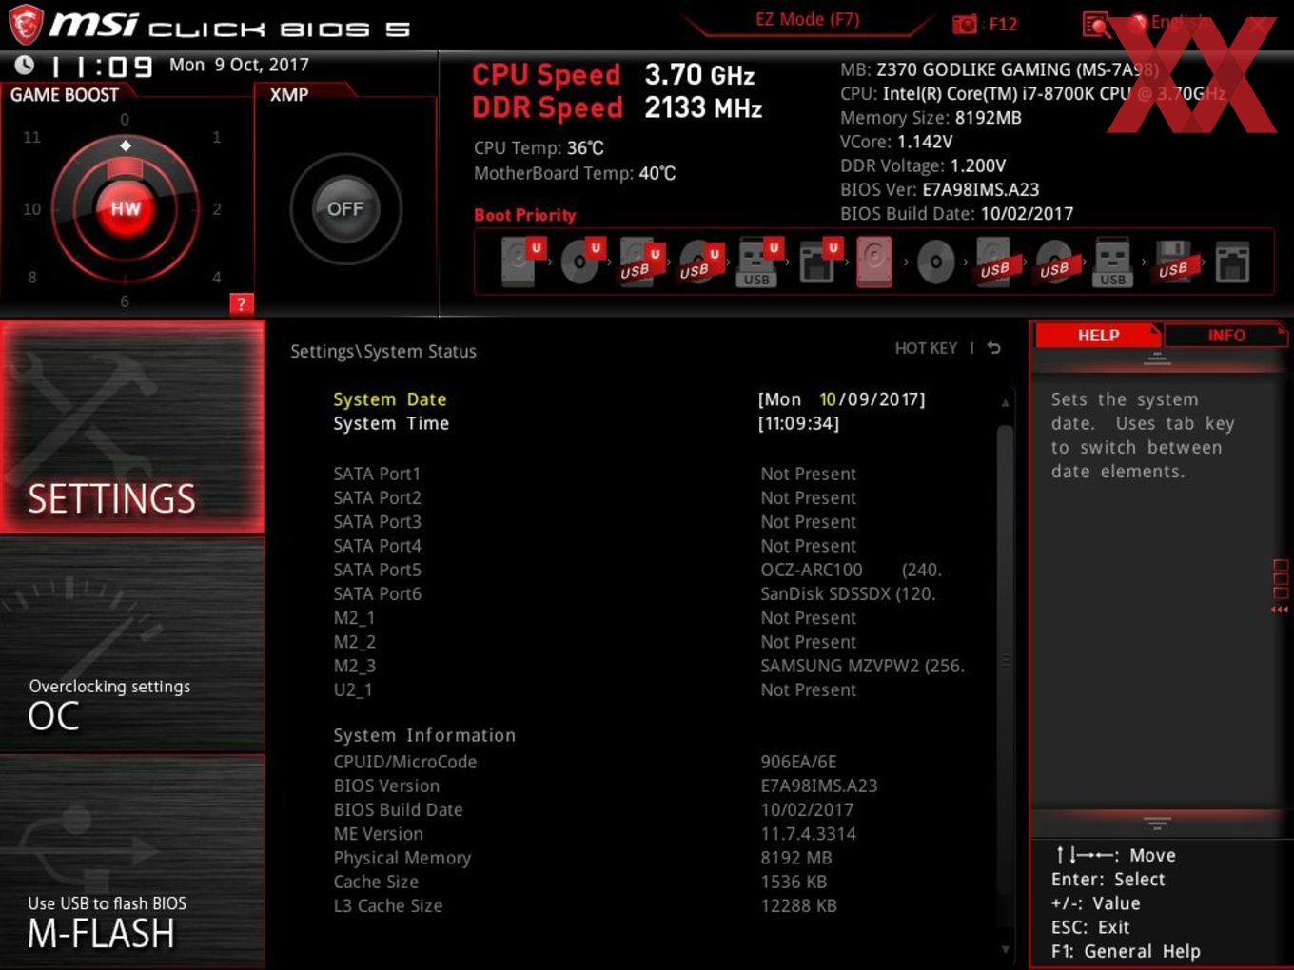Click the settings list scroll-down arrow
Viewport: 1294px width, 970px height.
1005,949
